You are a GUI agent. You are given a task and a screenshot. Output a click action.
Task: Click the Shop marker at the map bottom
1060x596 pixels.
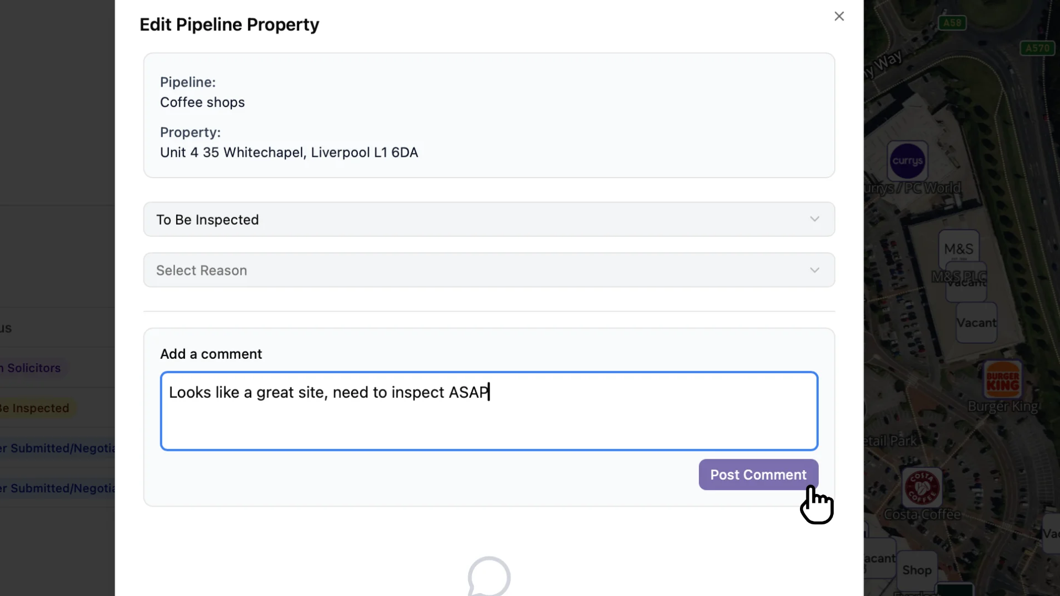[x=918, y=570]
